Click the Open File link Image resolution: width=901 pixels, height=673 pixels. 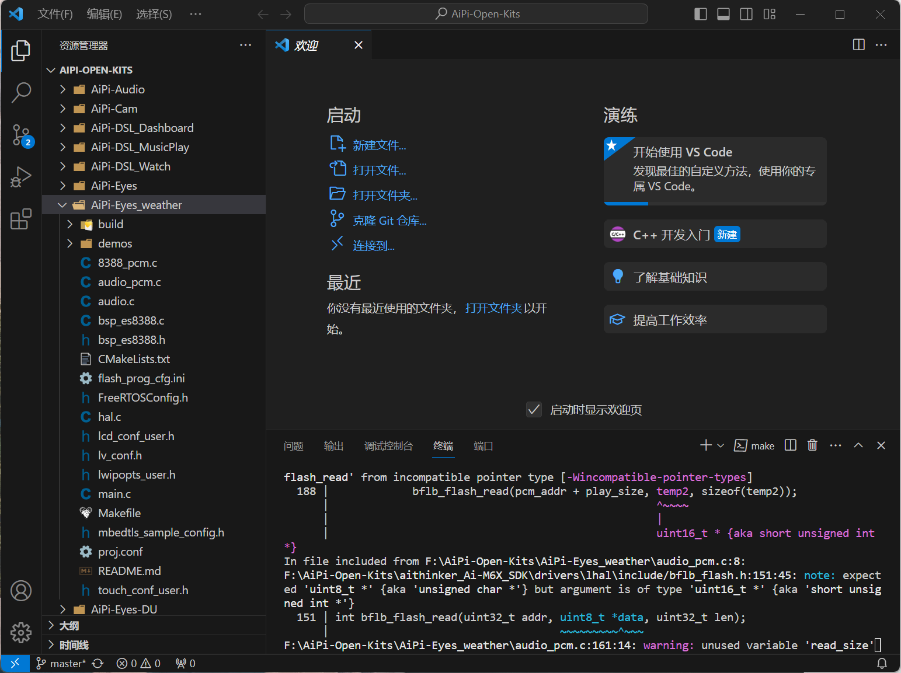point(380,170)
